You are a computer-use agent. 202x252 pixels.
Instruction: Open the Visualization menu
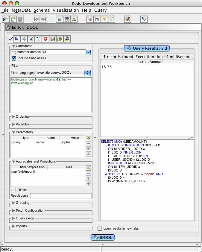pos(66,10)
